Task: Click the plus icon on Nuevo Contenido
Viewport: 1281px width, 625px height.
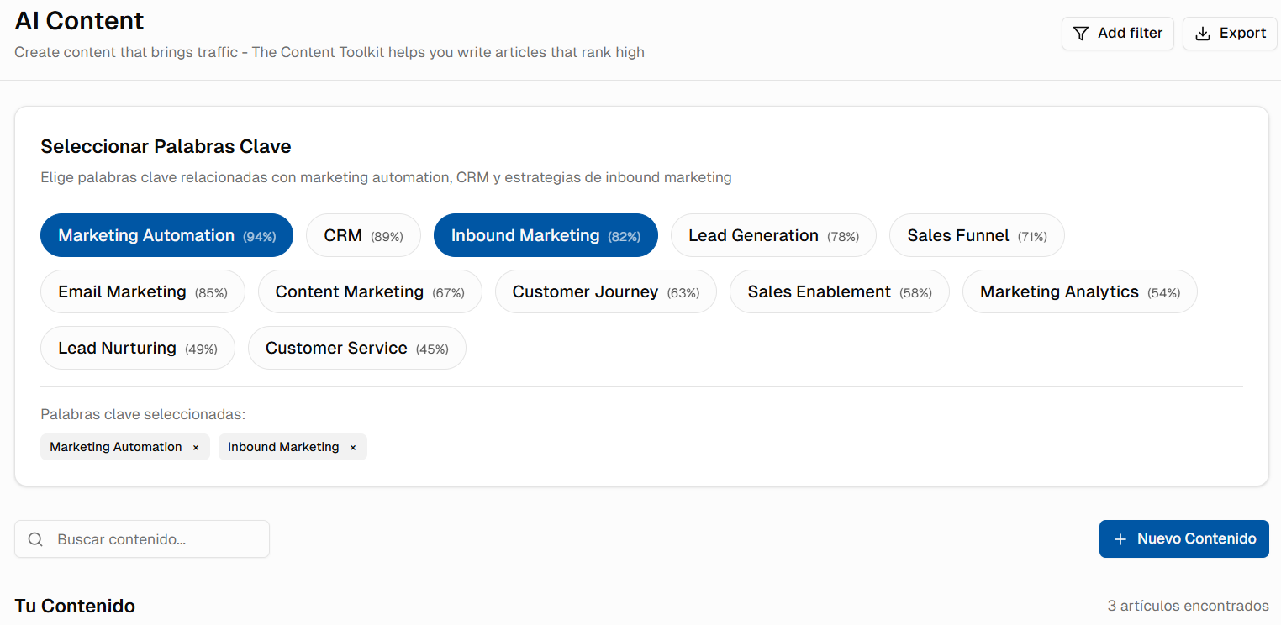Action: 1120,539
